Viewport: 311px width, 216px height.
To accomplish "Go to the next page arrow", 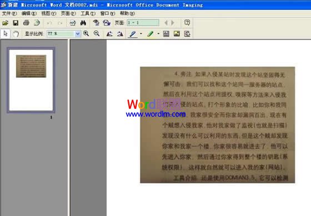I will [173, 23].
